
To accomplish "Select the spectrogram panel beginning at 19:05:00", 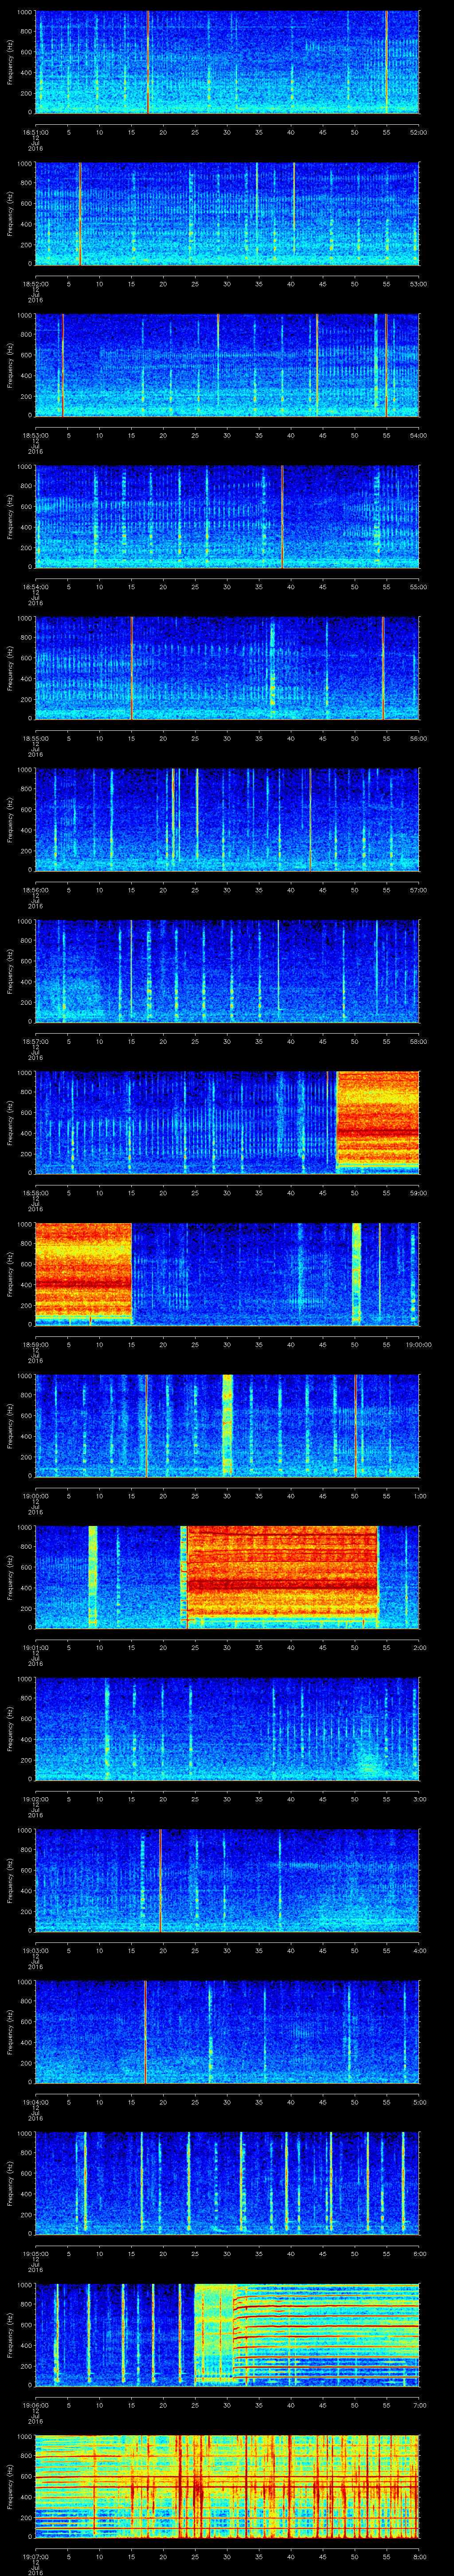I will [227, 2183].
